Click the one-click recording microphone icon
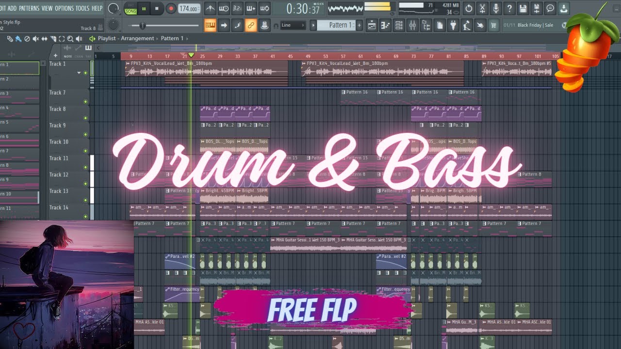Screen dimensions: 621x349 point(496,8)
